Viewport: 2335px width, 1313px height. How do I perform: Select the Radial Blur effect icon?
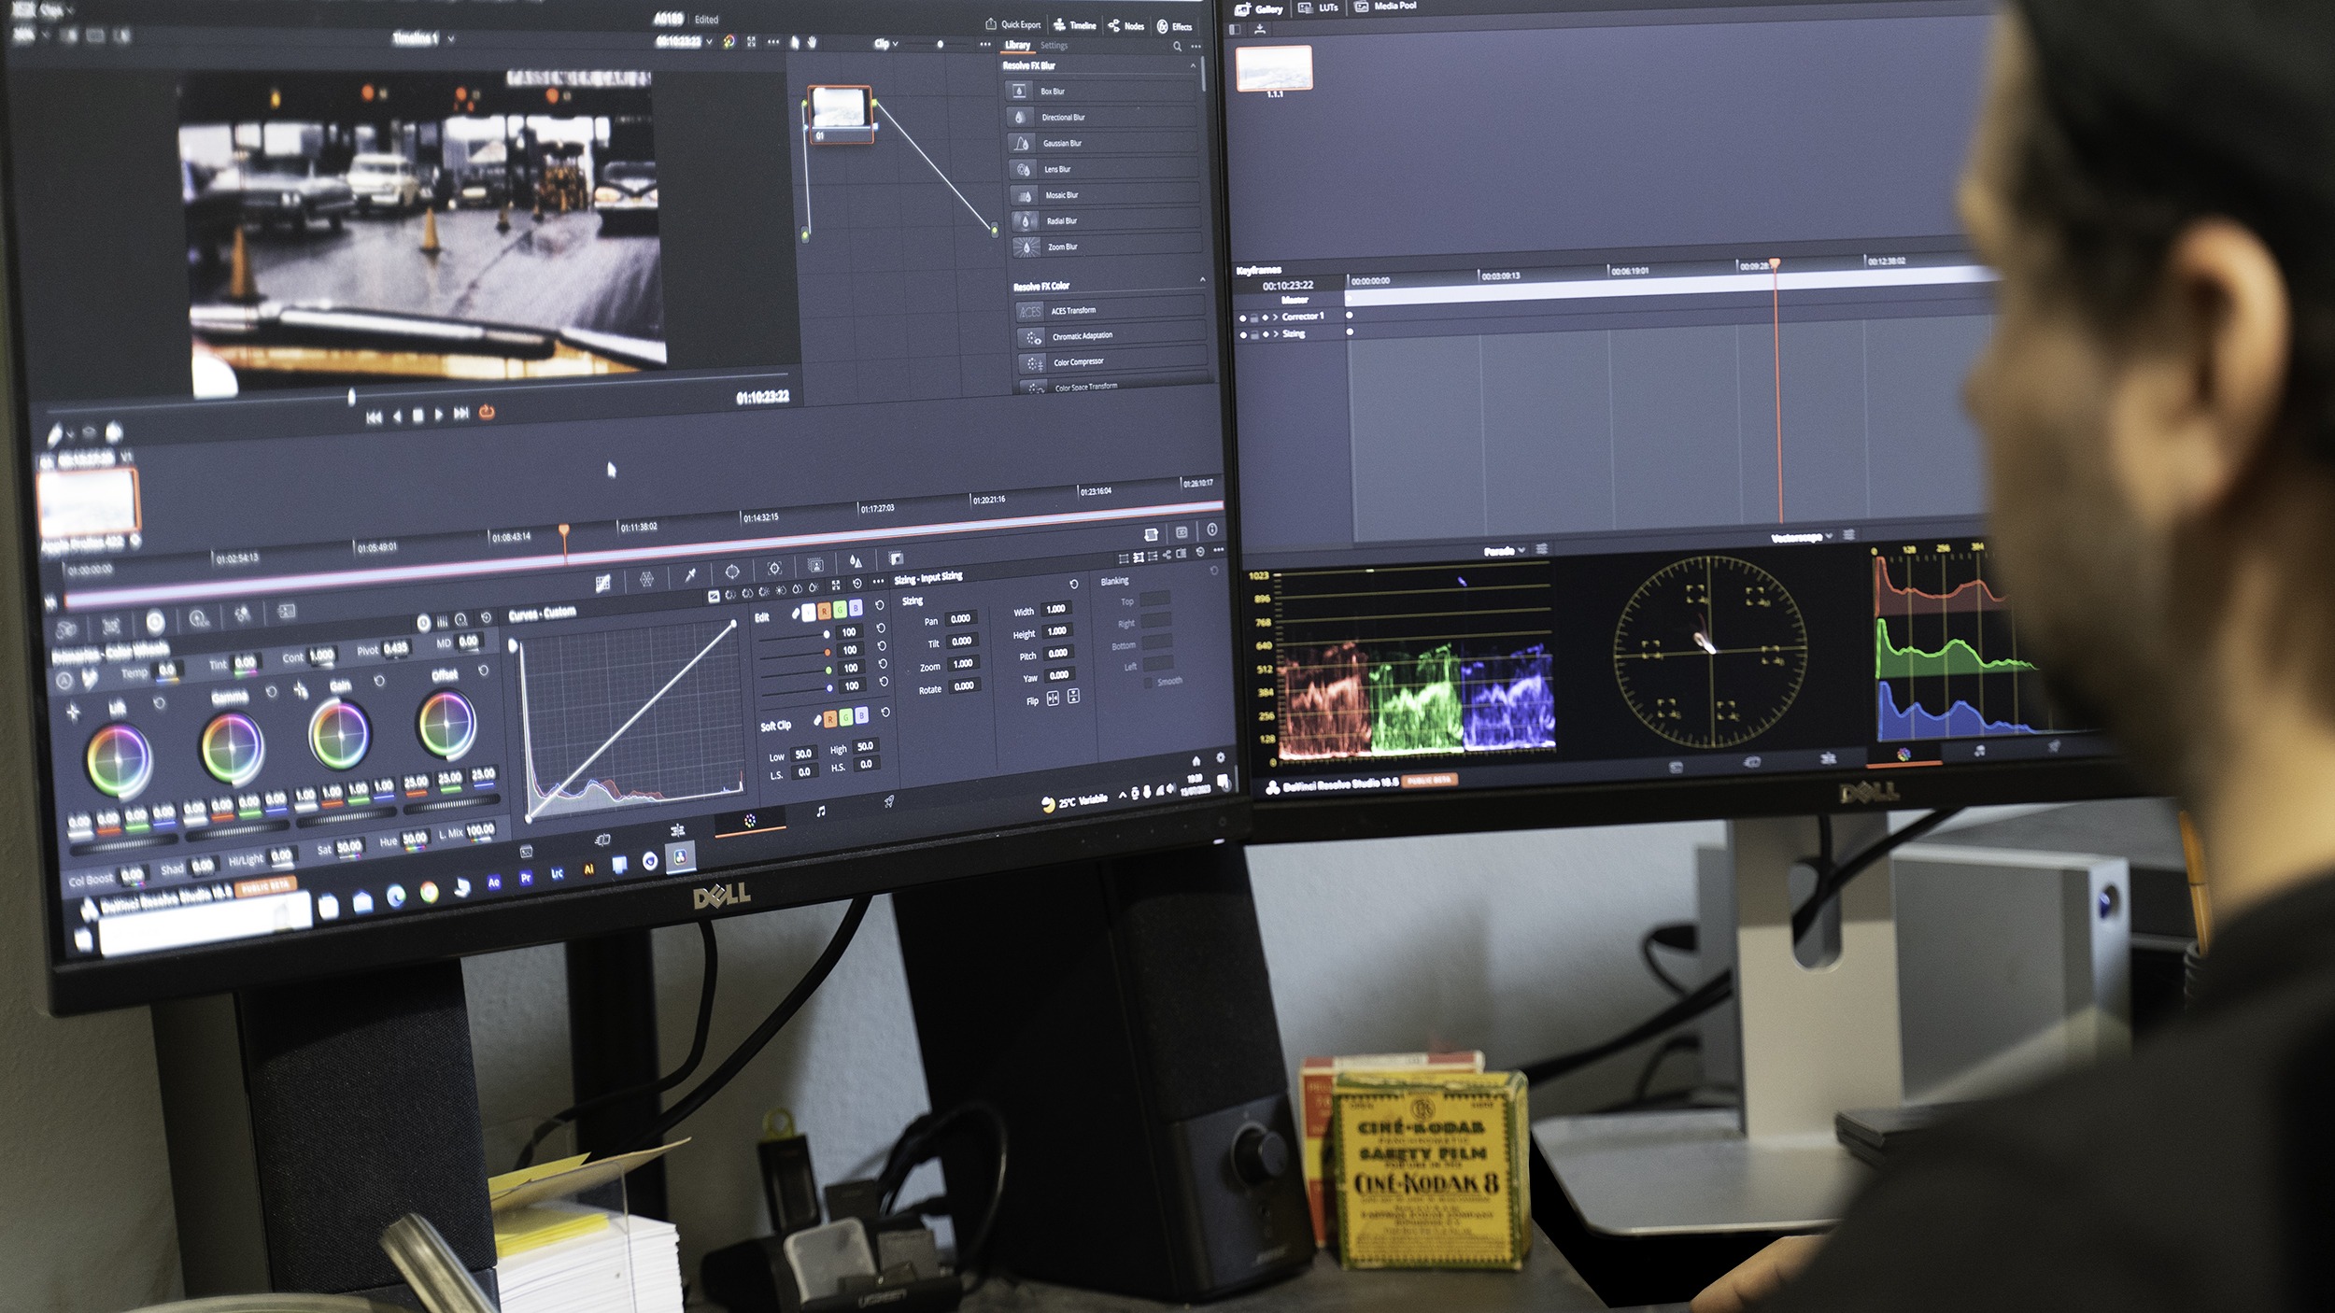(x=1026, y=221)
